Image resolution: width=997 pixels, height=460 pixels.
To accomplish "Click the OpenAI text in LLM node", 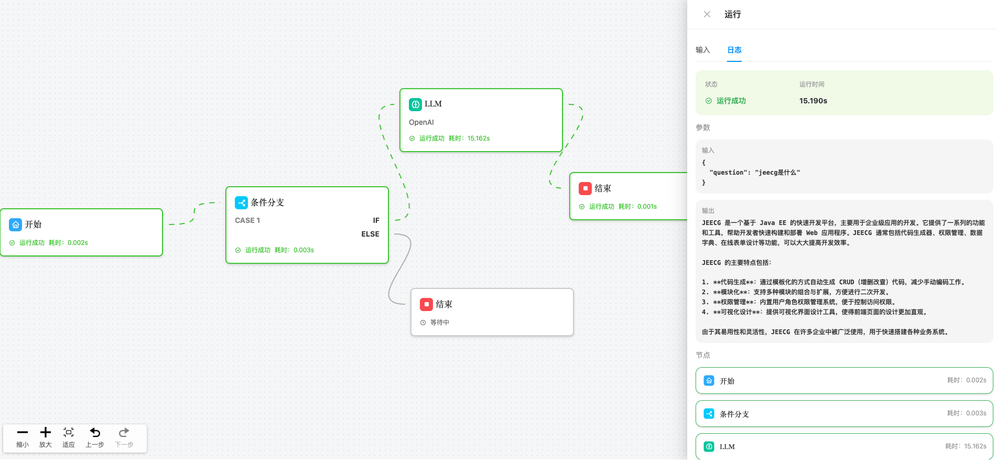I will point(421,122).
